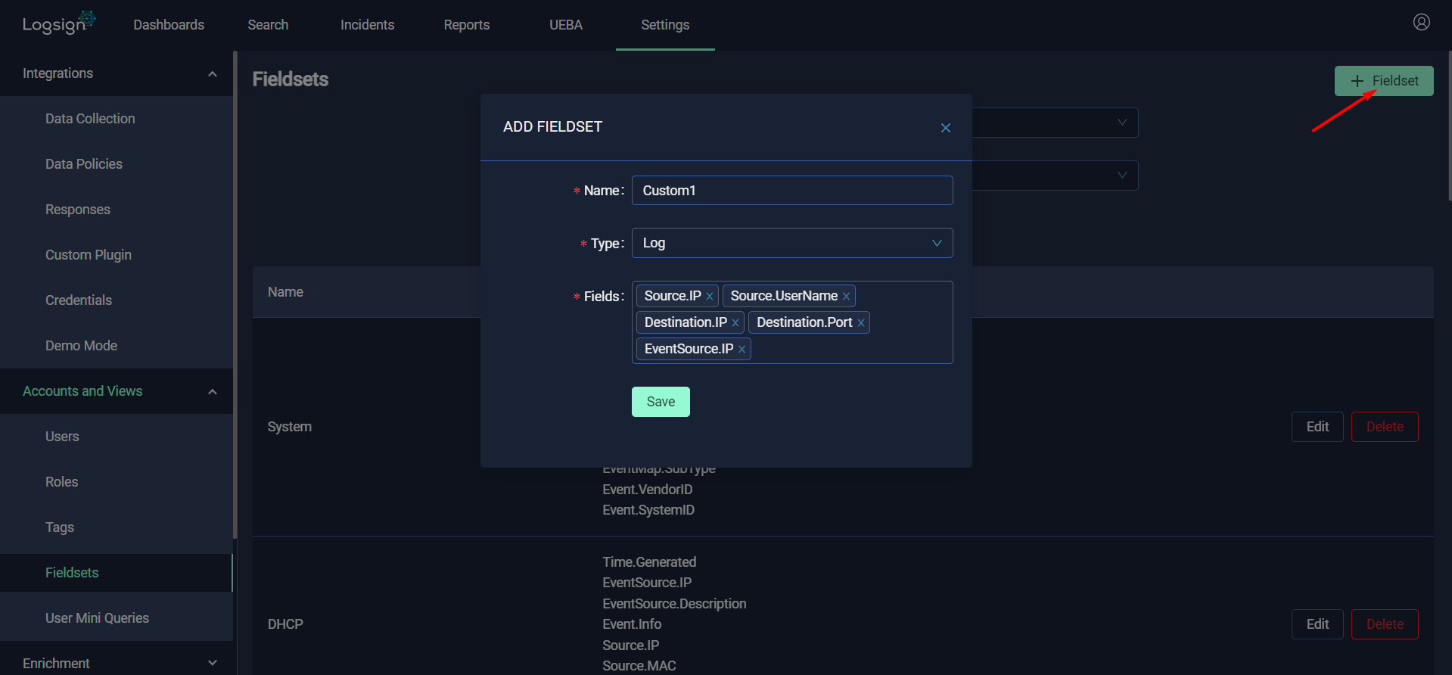1452x675 pixels.
Task: Open Credentials in the sidebar
Action: (79, 300)
